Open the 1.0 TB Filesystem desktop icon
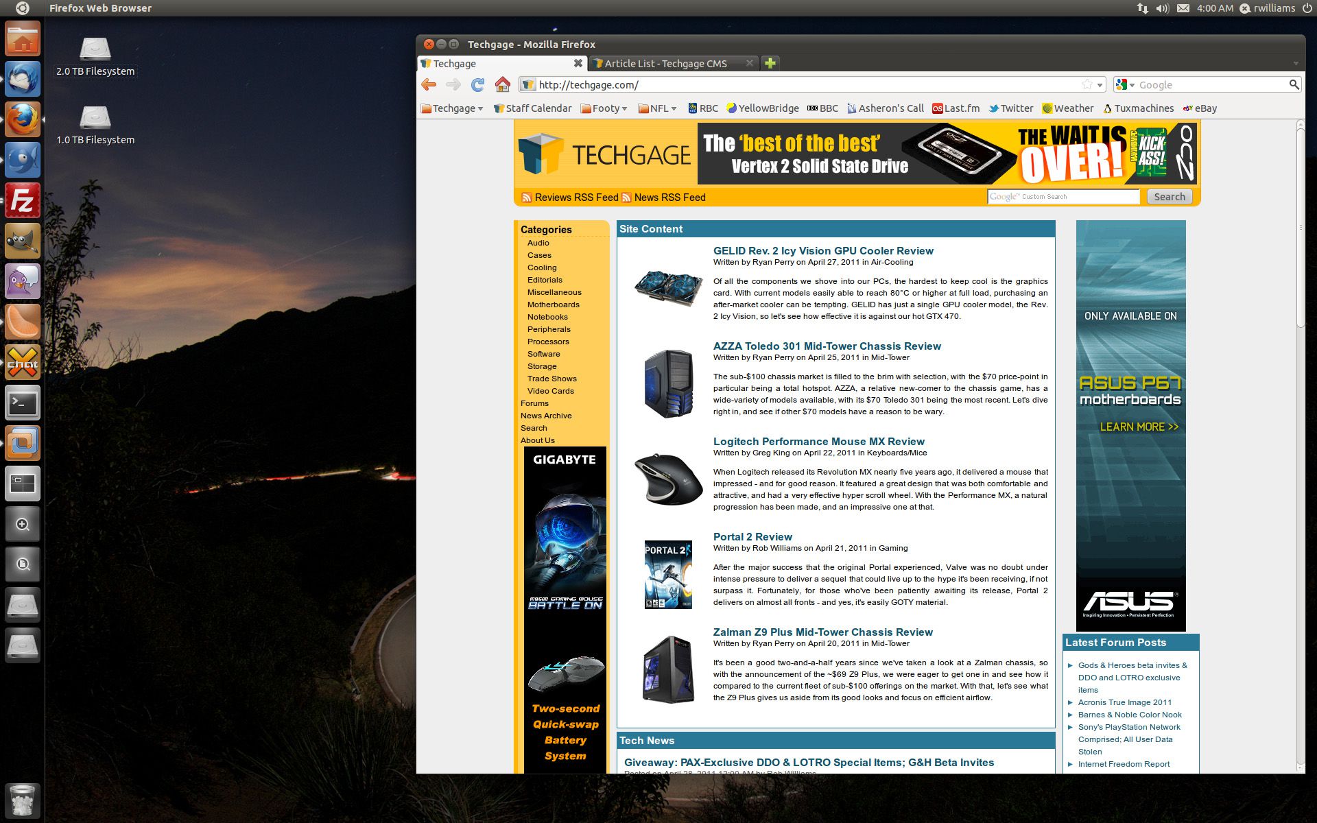Screen dimensions: 1317x823 (x=95, y=126)
